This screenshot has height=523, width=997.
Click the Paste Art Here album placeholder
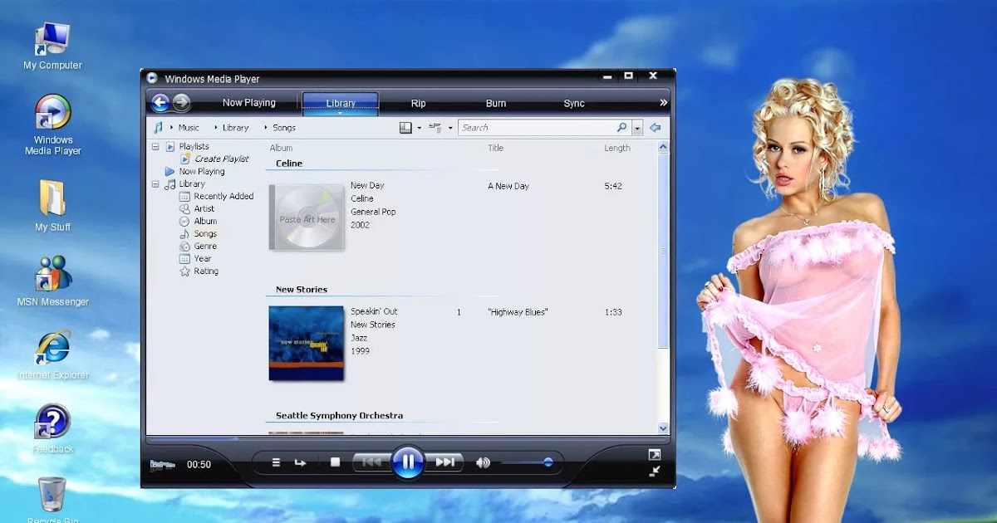307,218
